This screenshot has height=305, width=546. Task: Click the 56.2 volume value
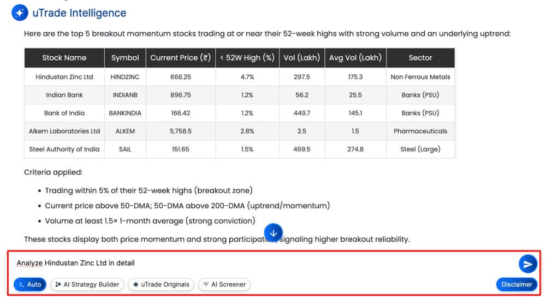(302, 95)
